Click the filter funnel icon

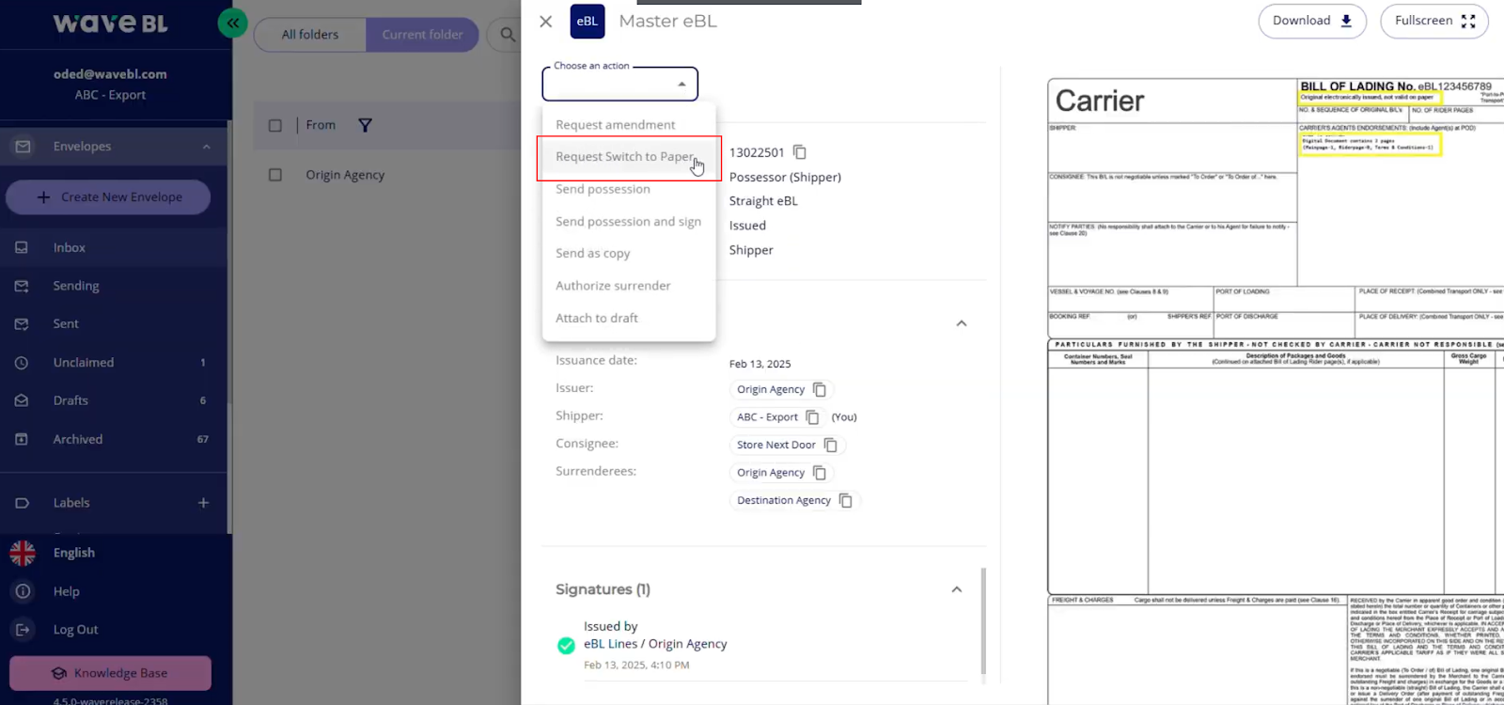point(366,125)
